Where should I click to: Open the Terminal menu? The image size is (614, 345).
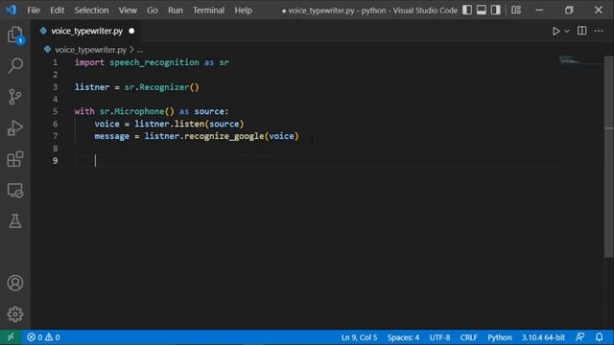[209, 11]
